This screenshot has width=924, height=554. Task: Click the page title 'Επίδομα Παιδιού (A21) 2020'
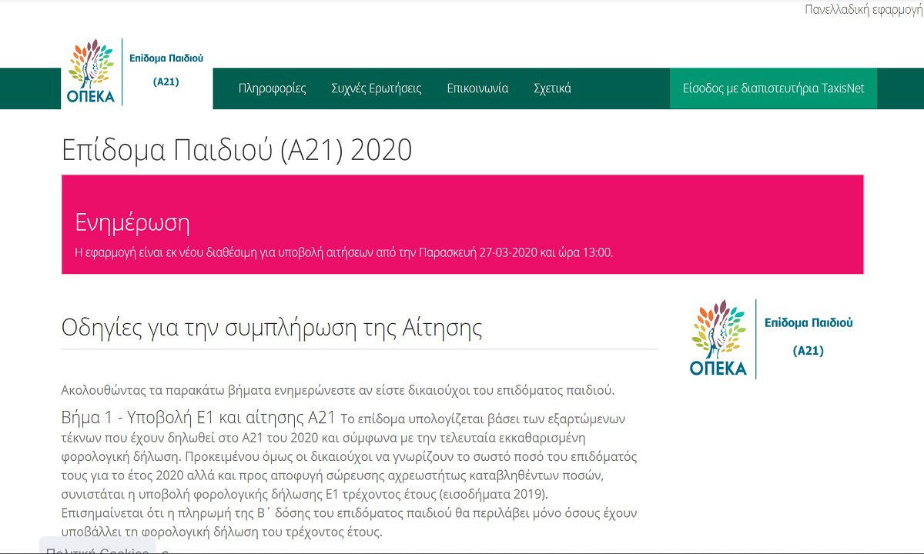236,150
